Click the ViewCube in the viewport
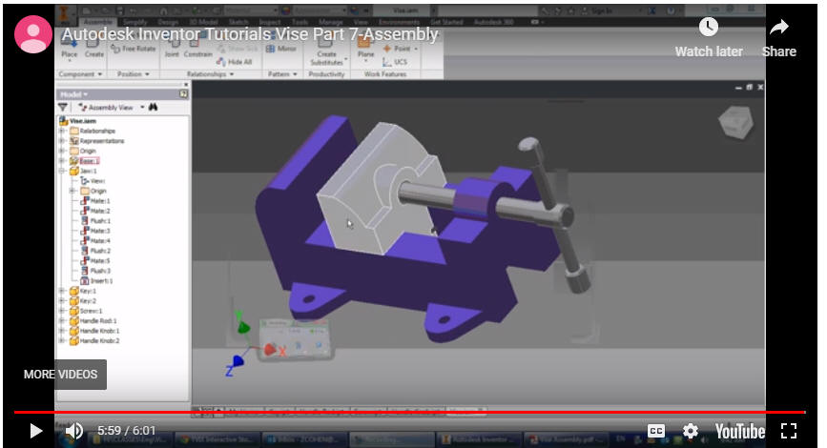The image size is (827, 448). pos(734,124)
